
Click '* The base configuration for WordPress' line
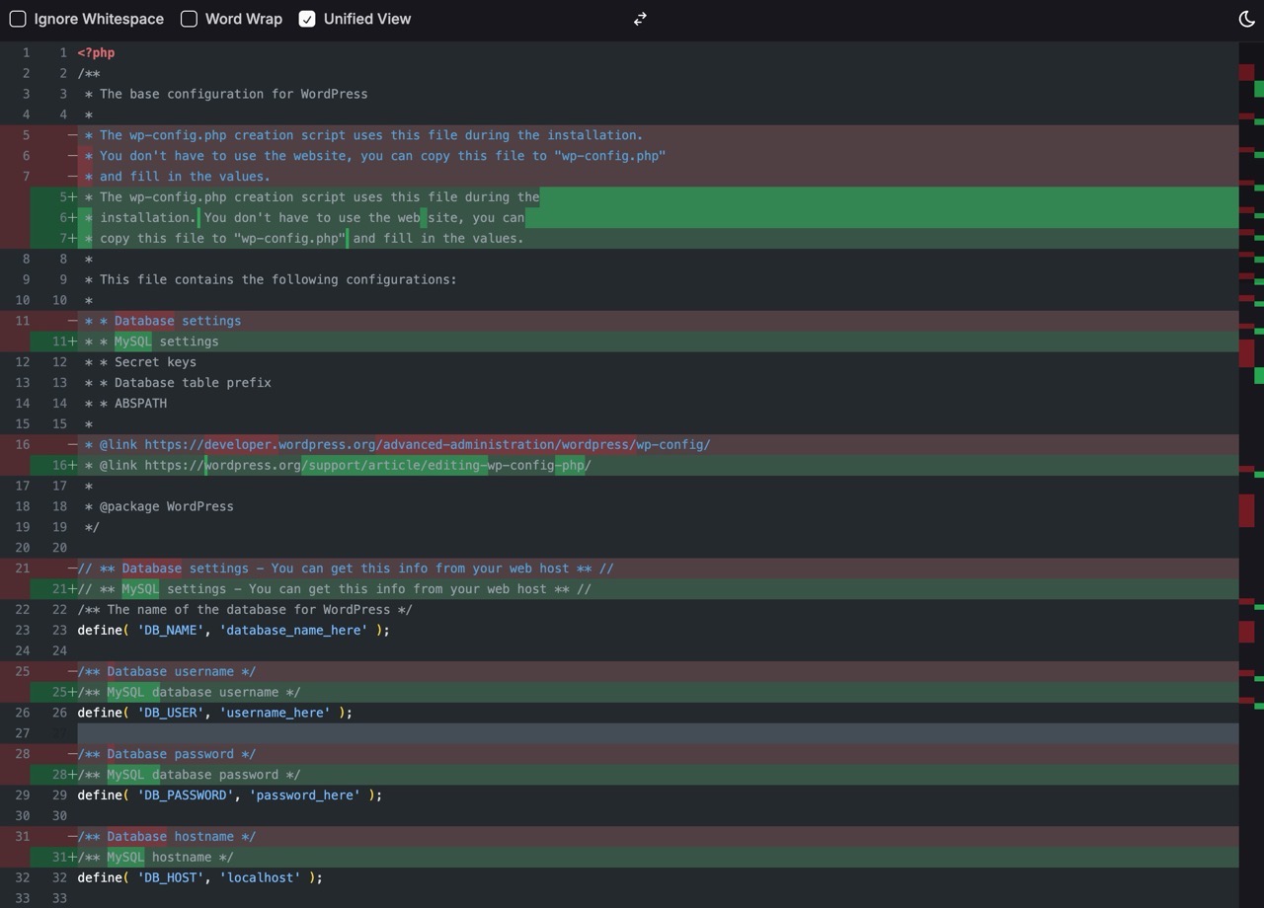pyautogui.click(x=619, y=94)
